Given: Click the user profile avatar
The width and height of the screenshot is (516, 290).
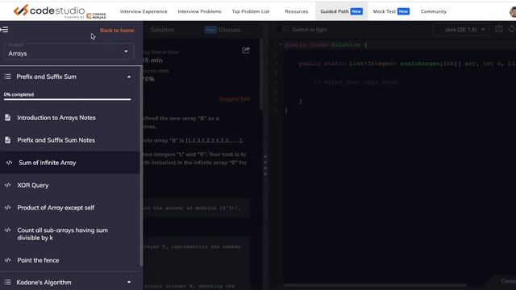Looking at the screenshot, I should click(x=513, y=12).
